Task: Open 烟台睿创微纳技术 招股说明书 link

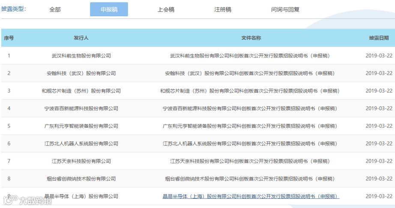Action: pos(250,179)
